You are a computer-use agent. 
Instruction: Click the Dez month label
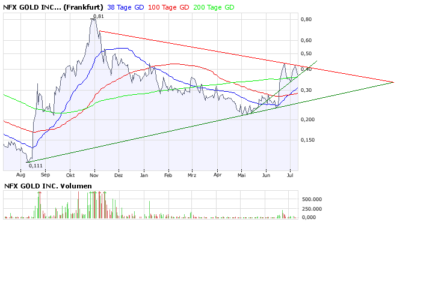click(119, 175)
